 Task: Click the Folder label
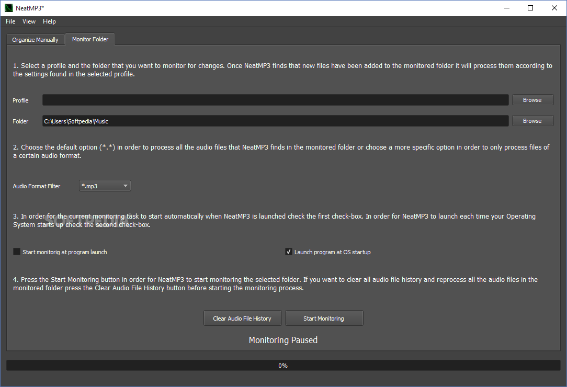click(20, 121)
